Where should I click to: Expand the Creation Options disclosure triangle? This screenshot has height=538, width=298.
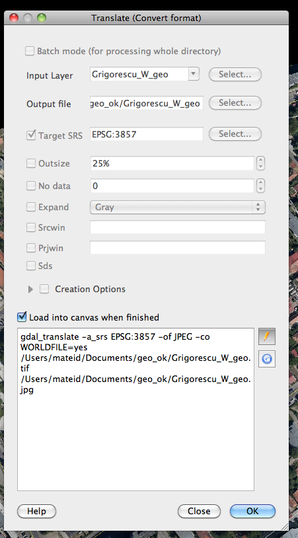30,289
